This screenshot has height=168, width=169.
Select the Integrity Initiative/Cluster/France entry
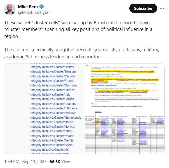pos(52,81)
